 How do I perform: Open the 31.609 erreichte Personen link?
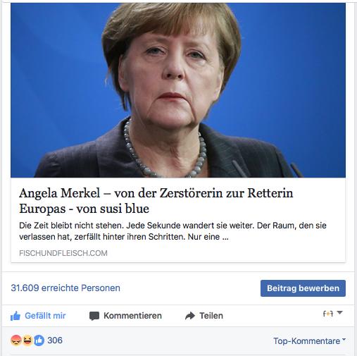click(x=65, y=288)
